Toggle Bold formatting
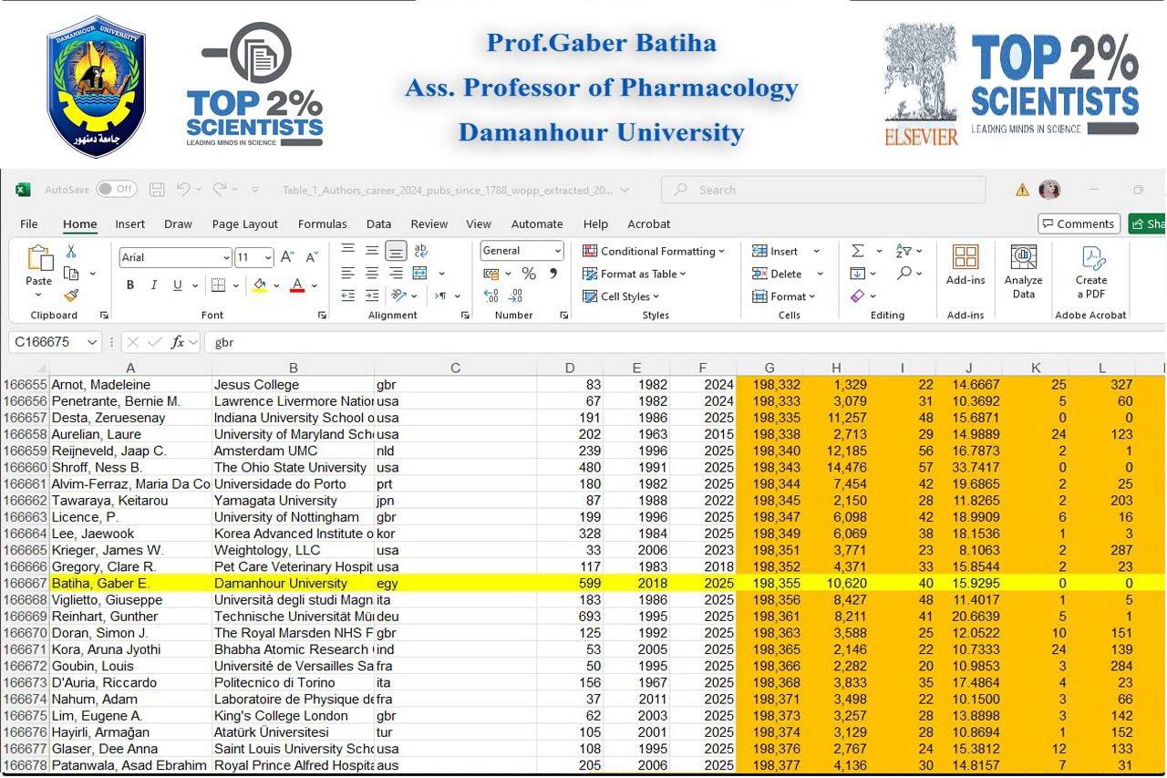Image resolution: width=1167 pixels, height=778 pixels. coord(130,285)
